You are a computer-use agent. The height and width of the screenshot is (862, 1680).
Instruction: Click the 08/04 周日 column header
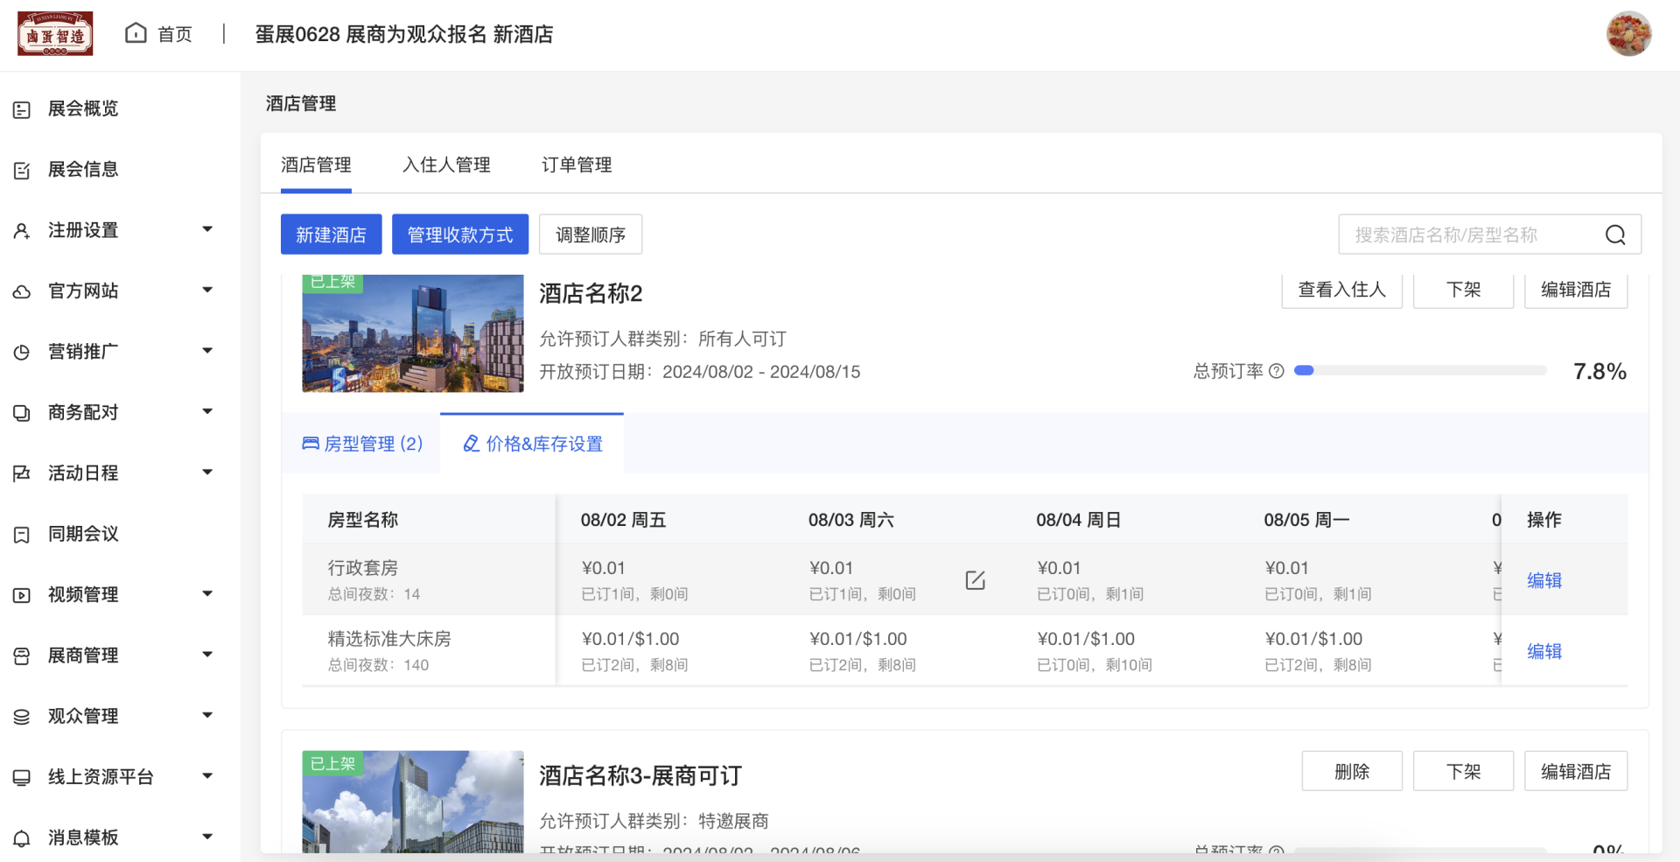pyautogui.click(x=1079, y=520)
